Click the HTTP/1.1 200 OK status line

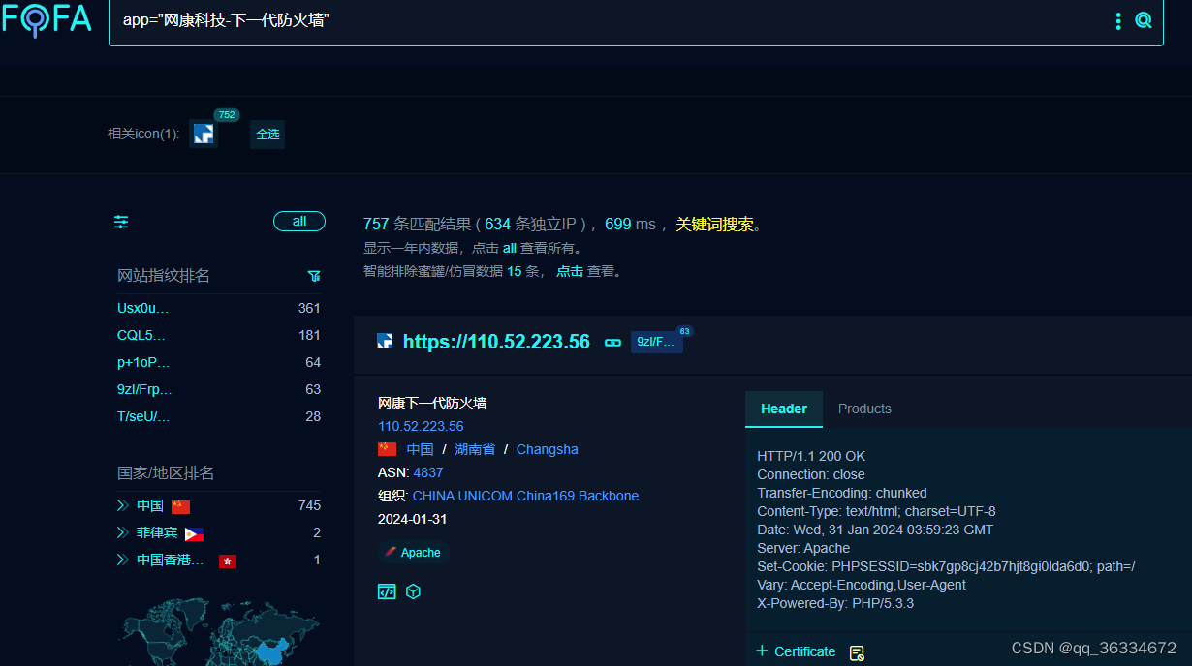[811, 456]
